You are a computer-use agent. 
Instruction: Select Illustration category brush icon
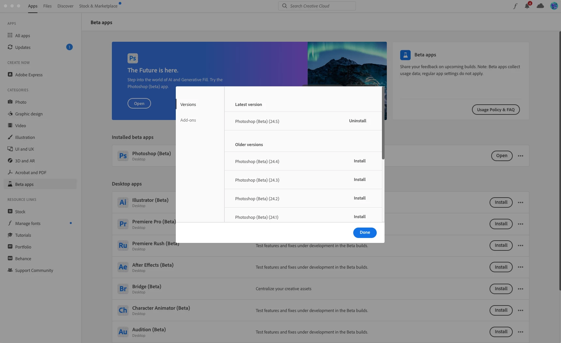click(x=10, y=137)
